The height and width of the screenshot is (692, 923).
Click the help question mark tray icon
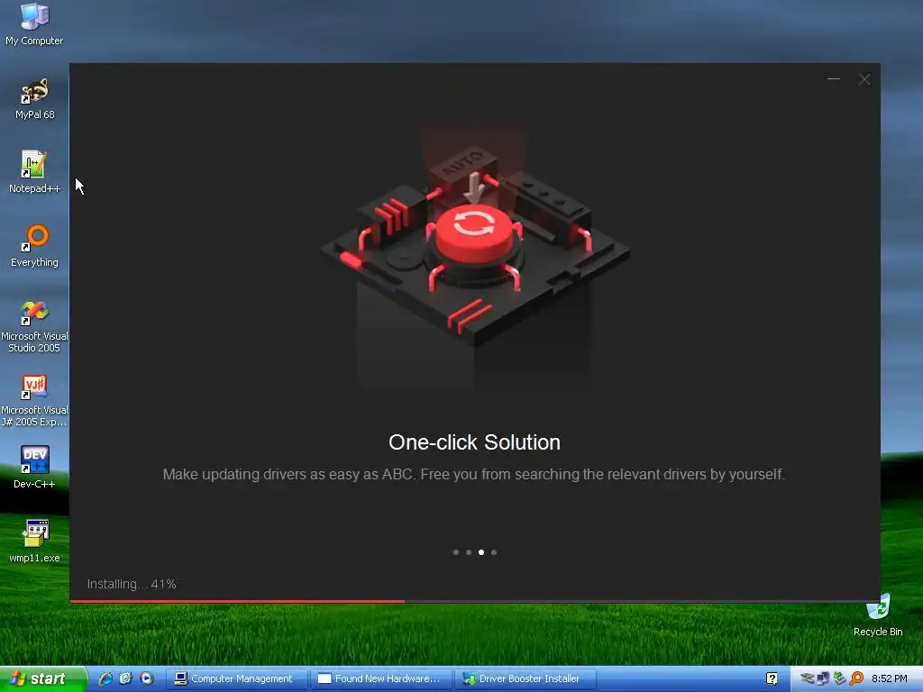click(772, 678)
